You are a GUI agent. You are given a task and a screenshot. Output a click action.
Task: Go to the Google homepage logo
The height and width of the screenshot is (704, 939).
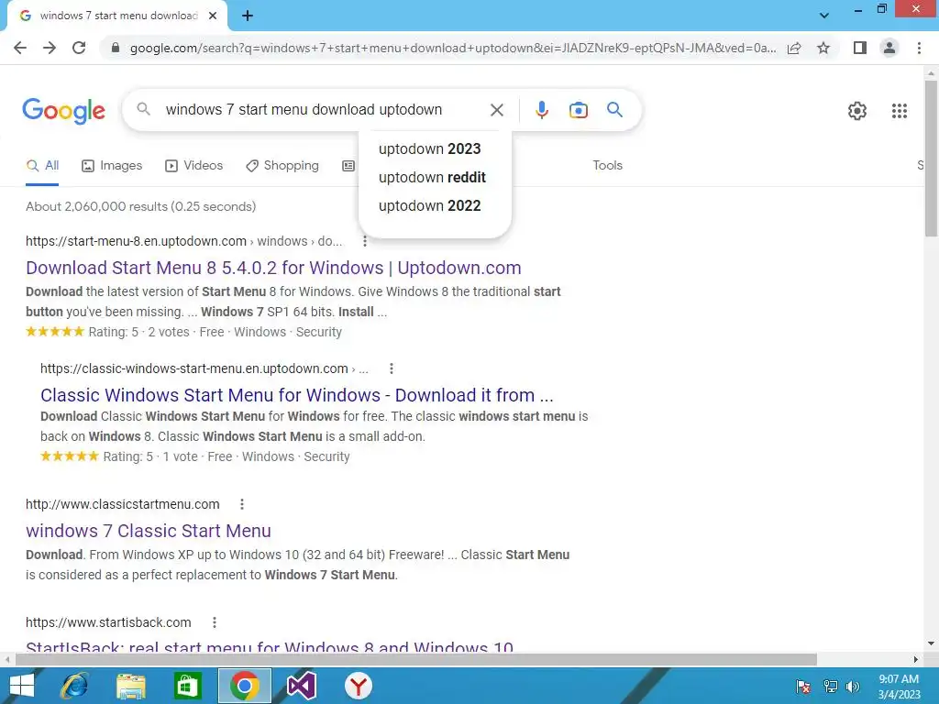point(63,111)
